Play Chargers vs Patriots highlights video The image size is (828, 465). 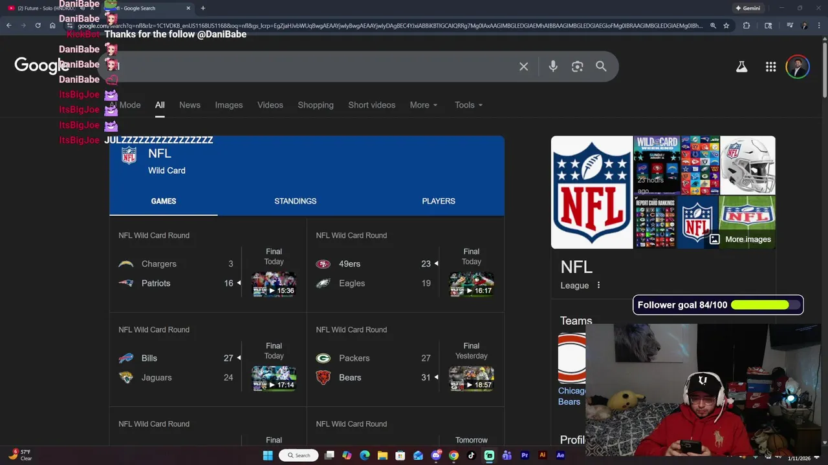pyautogui.click(x=274, y=284)
